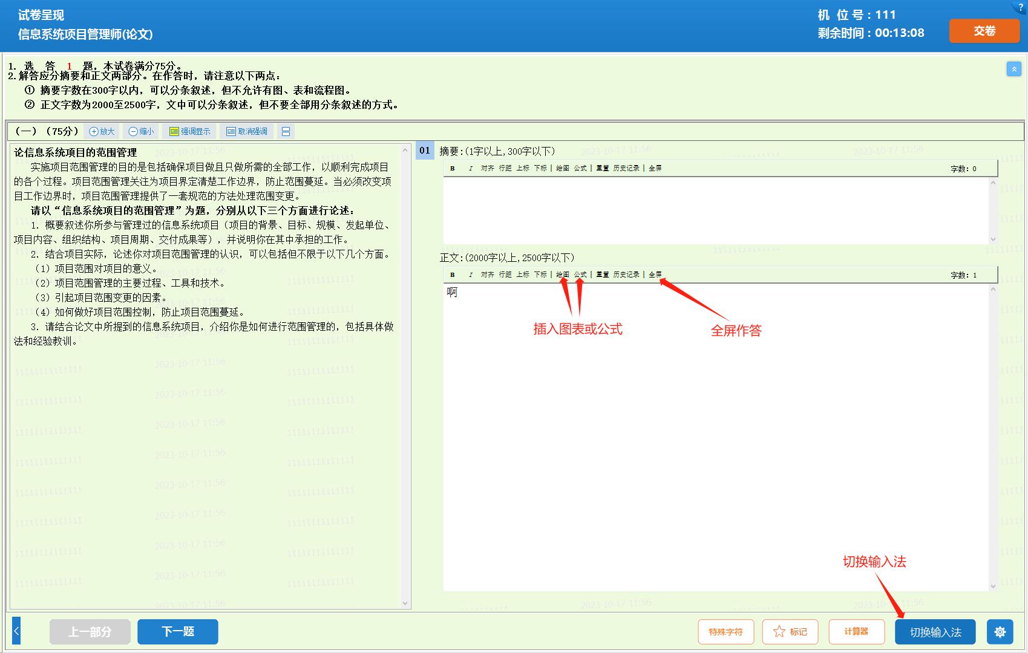
Task: Mark this question with 标记 star button
Action: tap(790, 632)
